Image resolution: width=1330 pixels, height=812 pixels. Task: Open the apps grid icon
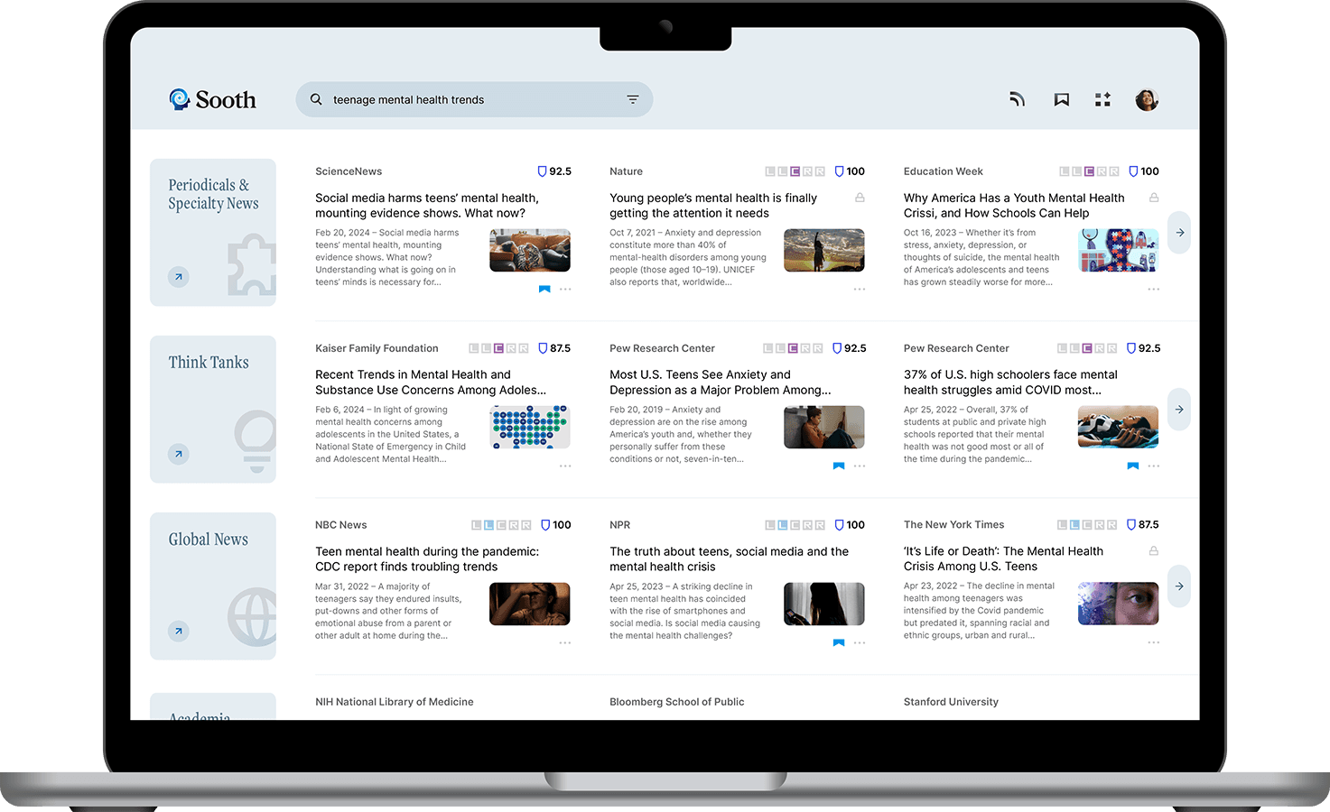1102,99
